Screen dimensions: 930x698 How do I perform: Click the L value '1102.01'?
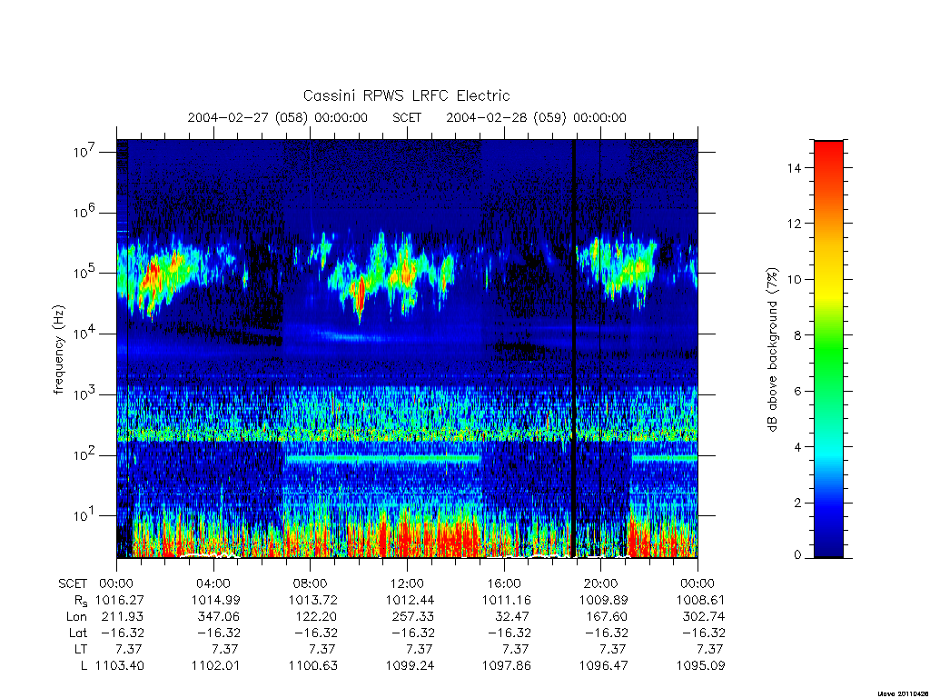[x=216, y=666]
